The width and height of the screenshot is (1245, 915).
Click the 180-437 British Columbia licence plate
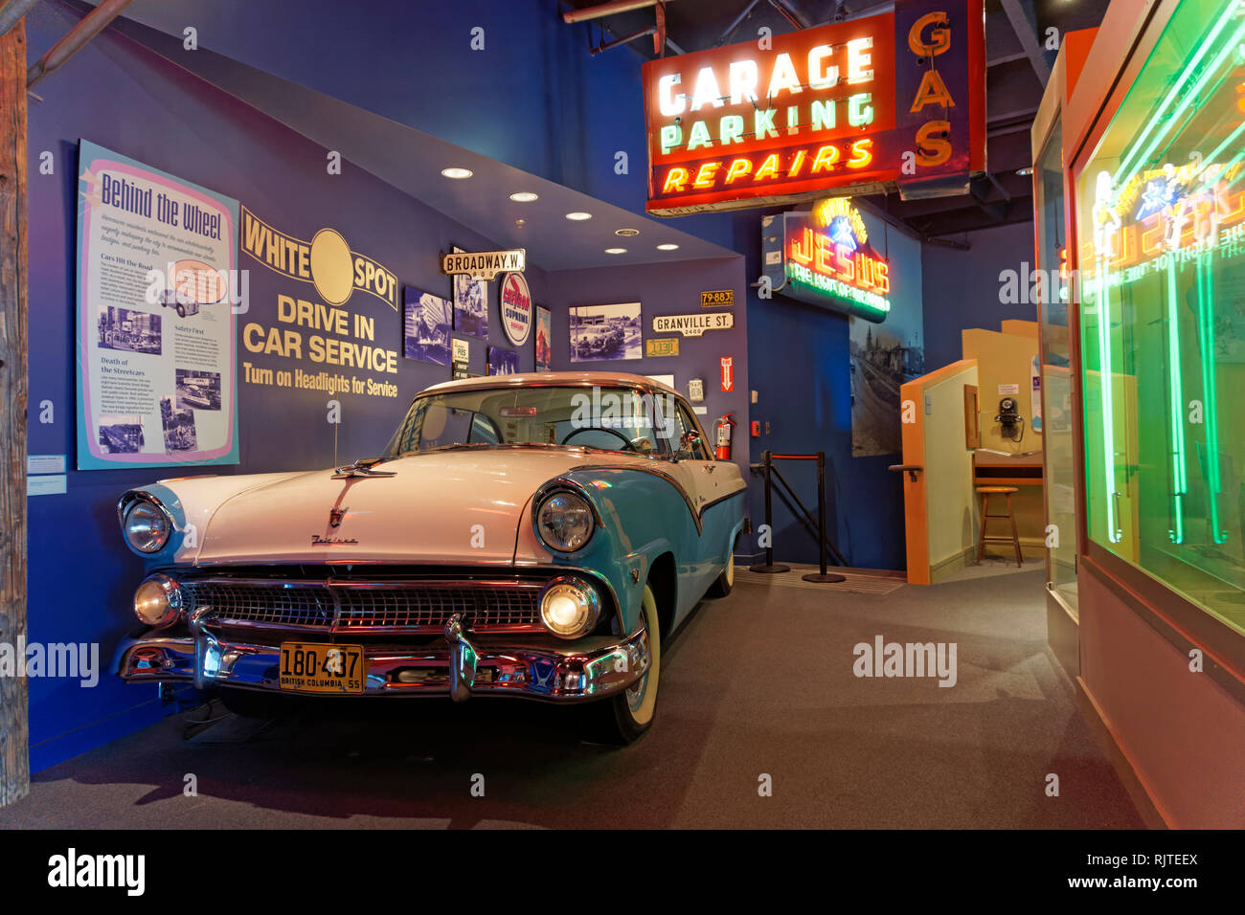click(x=321, y=666)
